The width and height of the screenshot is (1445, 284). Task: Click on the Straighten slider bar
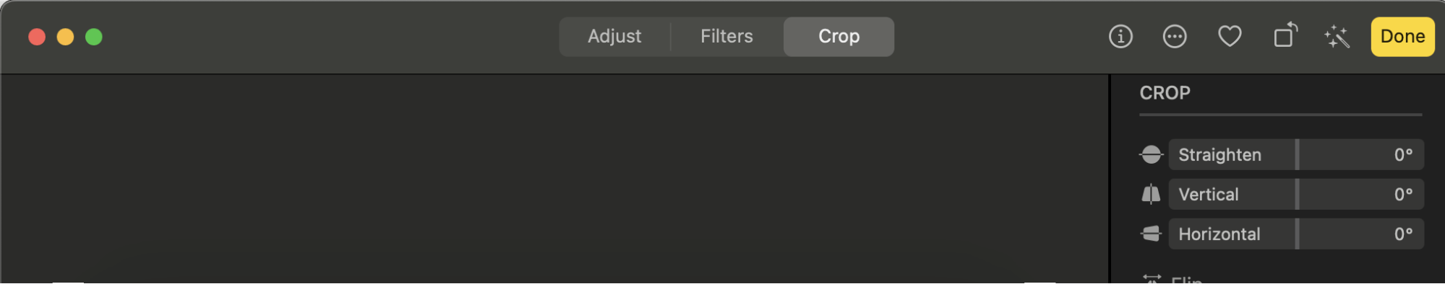(x=1296, y=154)
